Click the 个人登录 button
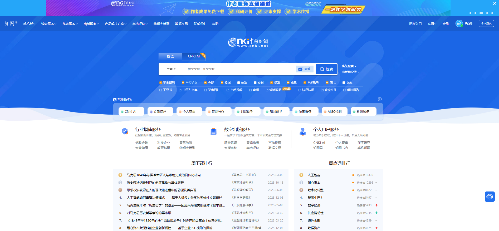This screenshot has width=499, height=231. pos(486,23)
